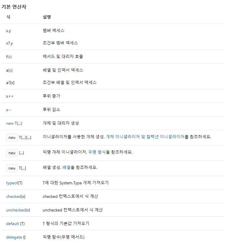Click the new code box before T(...){...}
The width and height of the screenshot is (225, 243).
[x=12, y=138]
